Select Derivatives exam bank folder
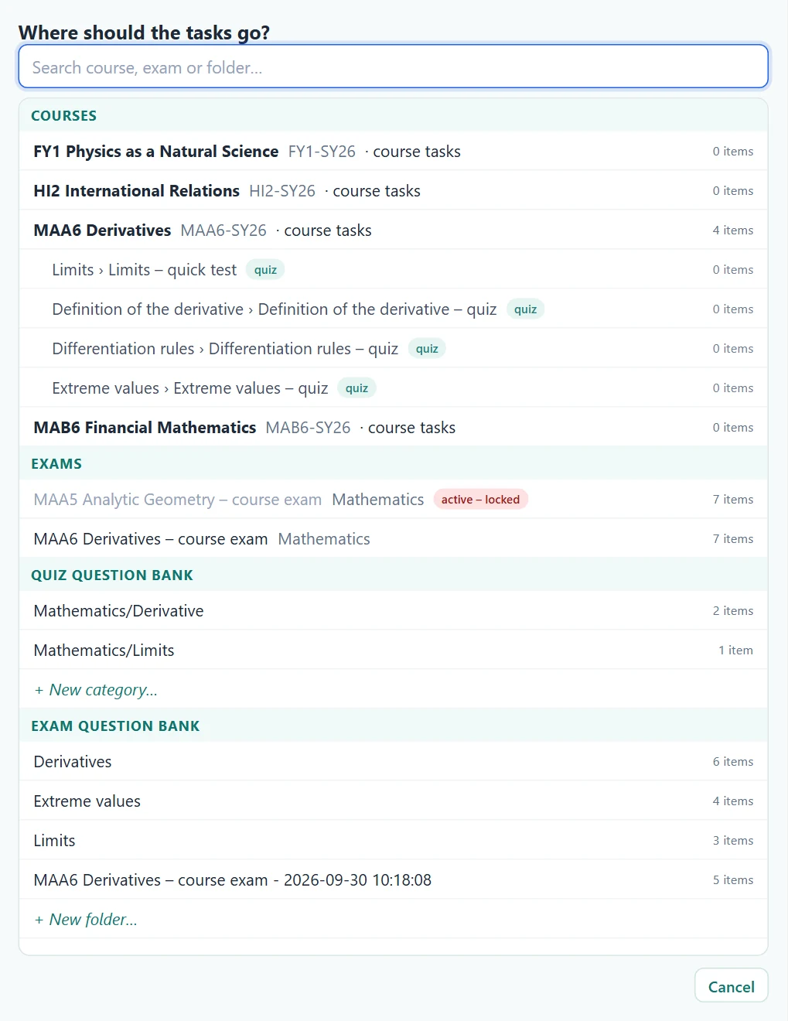 [x=393, y=762]
